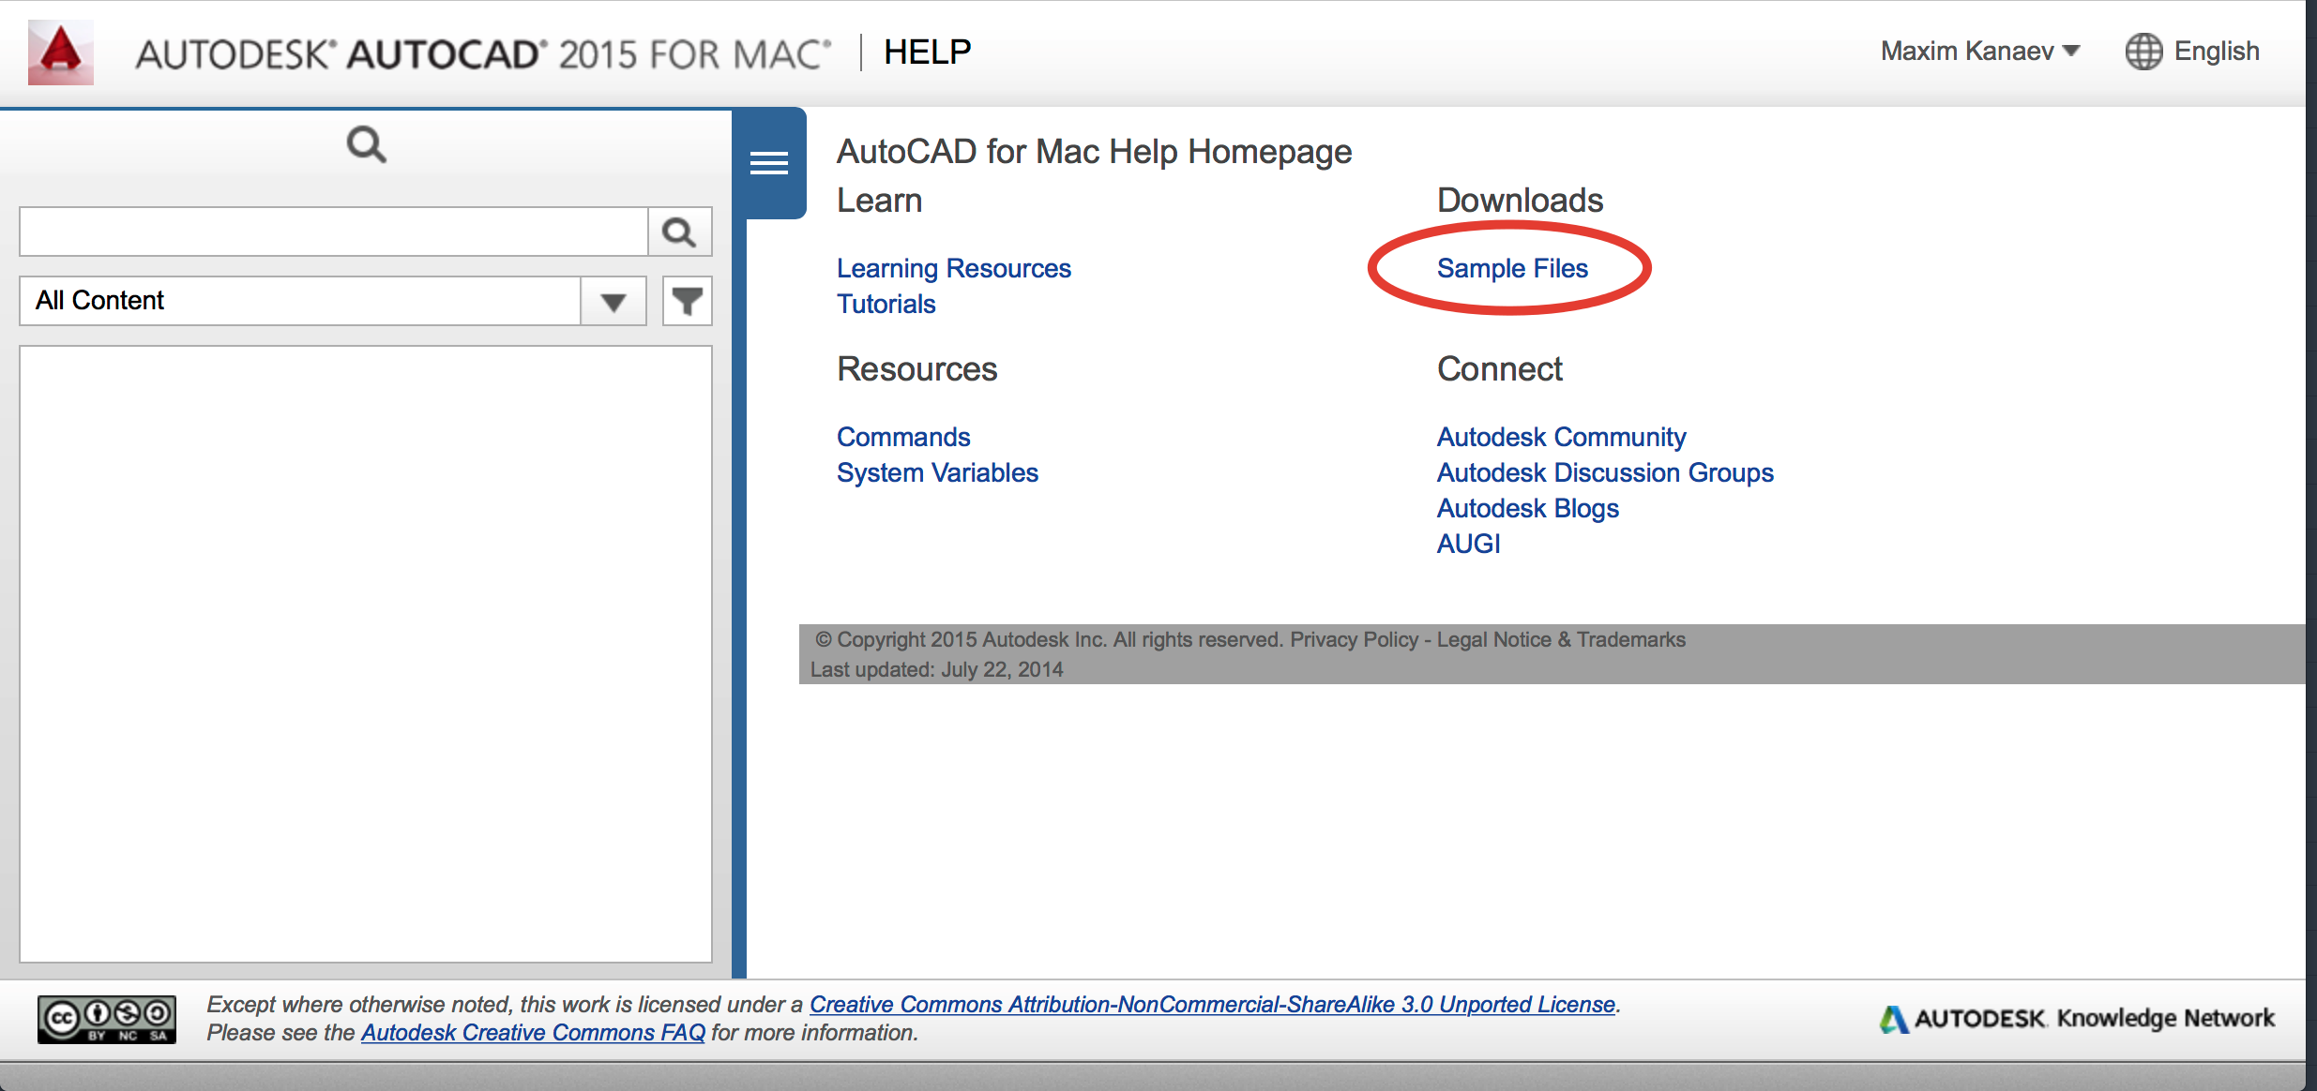Screen dimensions: 2317x1091
Task: Open the AUGI link
Action: (x=1468, y=545)
